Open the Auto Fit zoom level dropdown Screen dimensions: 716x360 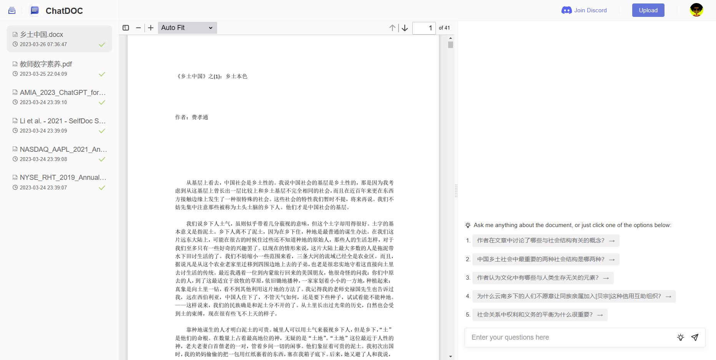tap(187, 28)
